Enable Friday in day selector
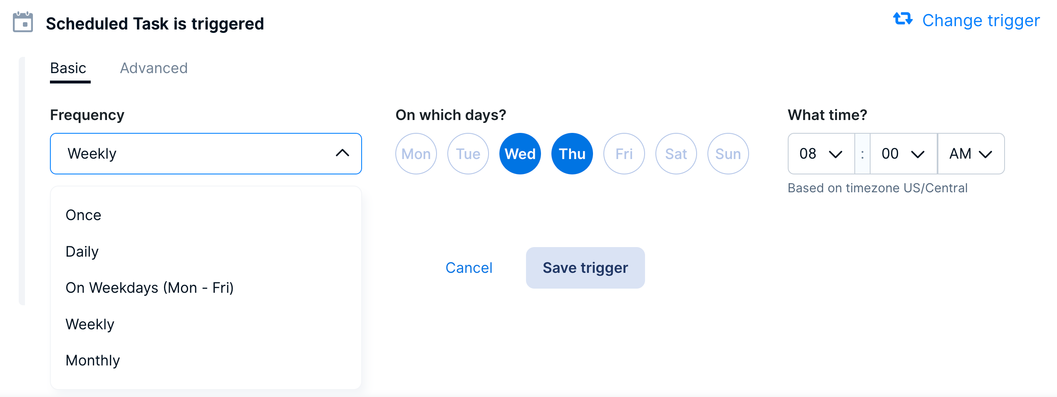Screen dimensions: 1057x397 624,154
